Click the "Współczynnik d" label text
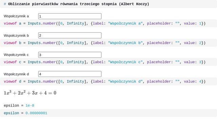The height and width of the screenshot is (135, 217). pos(16,74)
